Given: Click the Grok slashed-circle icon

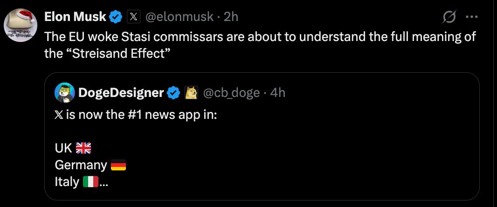Looking at the screenshot, I should [449, 17].
